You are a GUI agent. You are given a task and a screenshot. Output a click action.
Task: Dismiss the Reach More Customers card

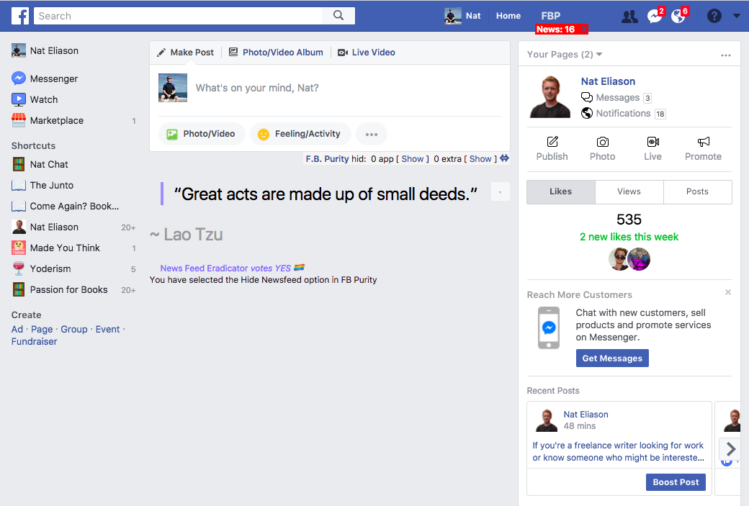point(727,292)
